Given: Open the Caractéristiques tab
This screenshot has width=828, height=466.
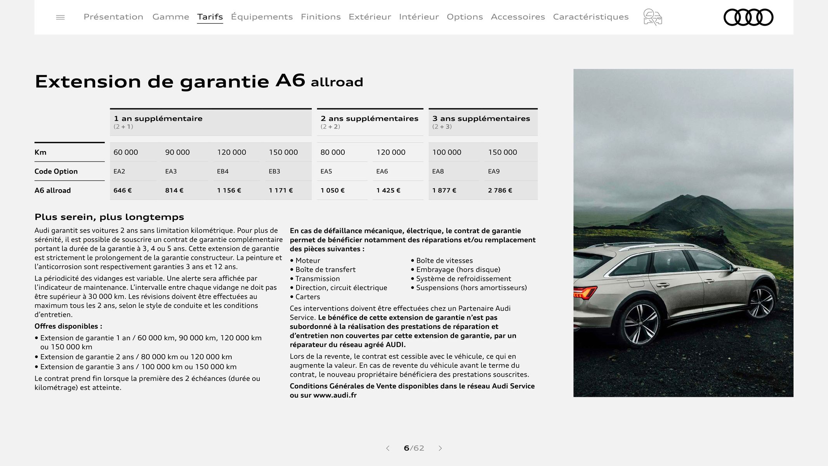Looking at the screenshot, I should pos(591,17).
